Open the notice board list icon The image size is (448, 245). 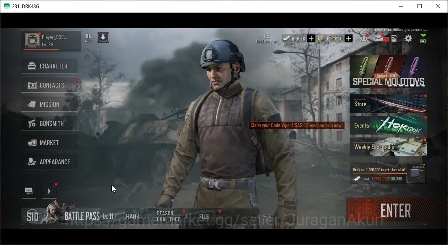[x=394, y=38]
